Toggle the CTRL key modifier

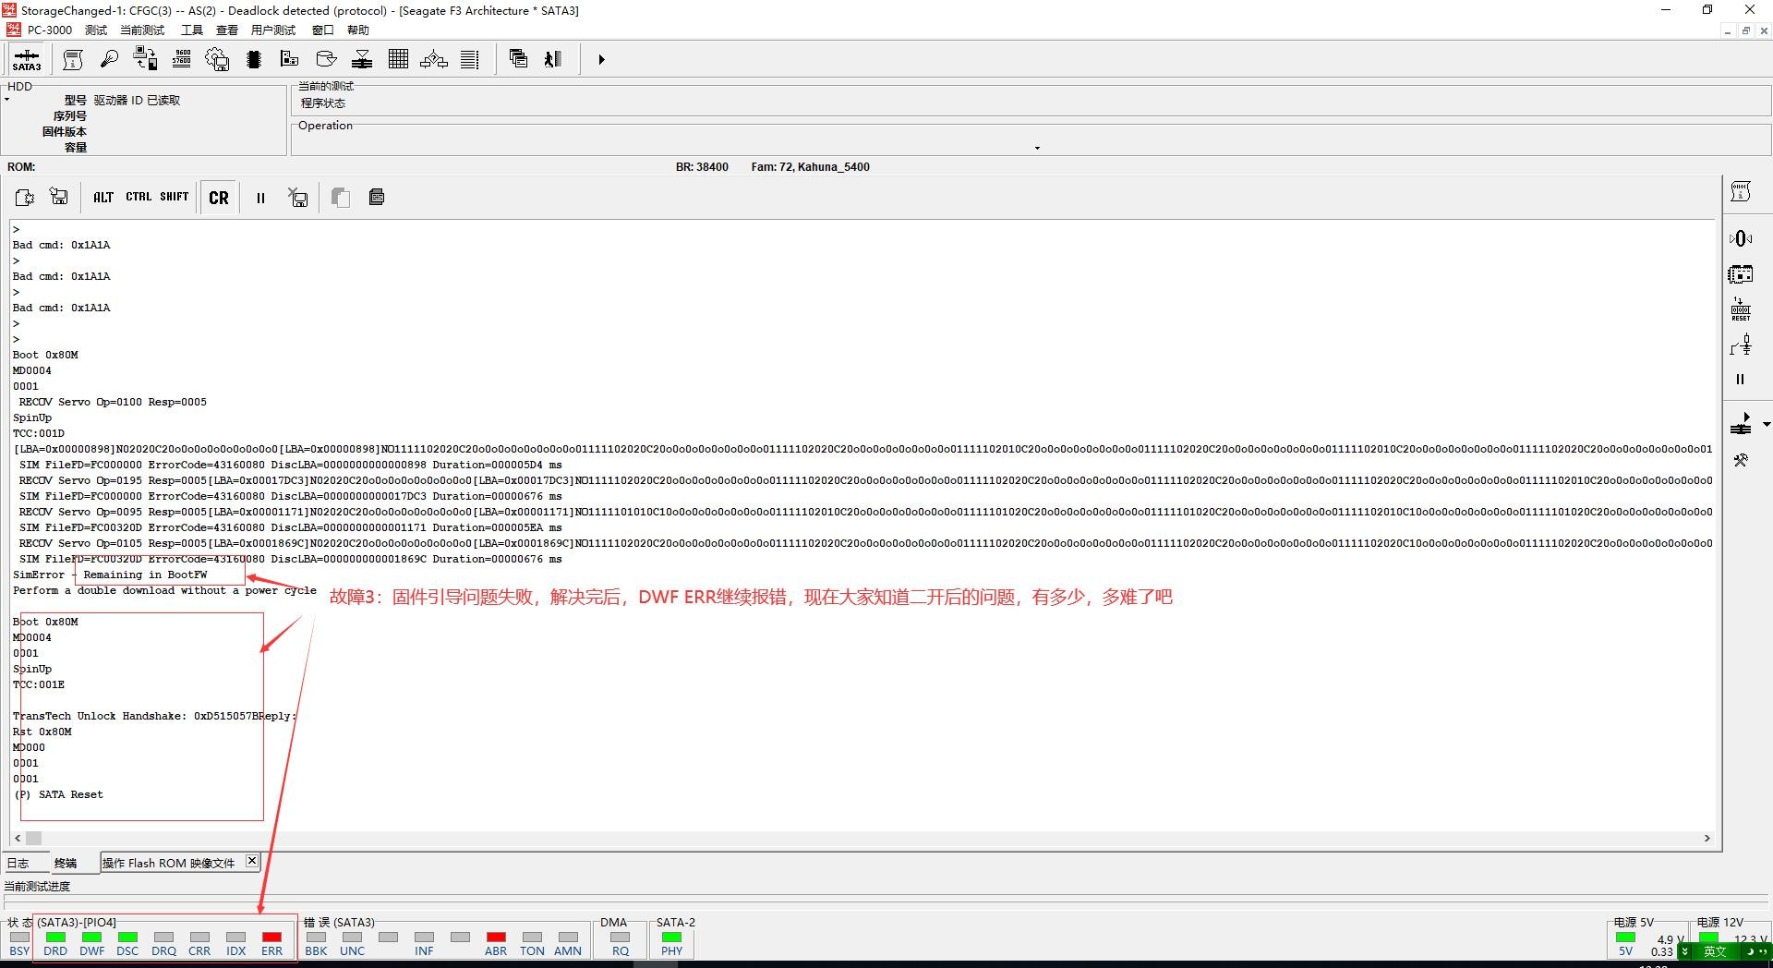(x=139, y=197)
